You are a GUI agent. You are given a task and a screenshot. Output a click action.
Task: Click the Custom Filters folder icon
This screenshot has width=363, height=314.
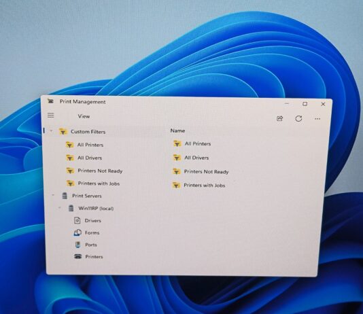click(x=63, y=131)
